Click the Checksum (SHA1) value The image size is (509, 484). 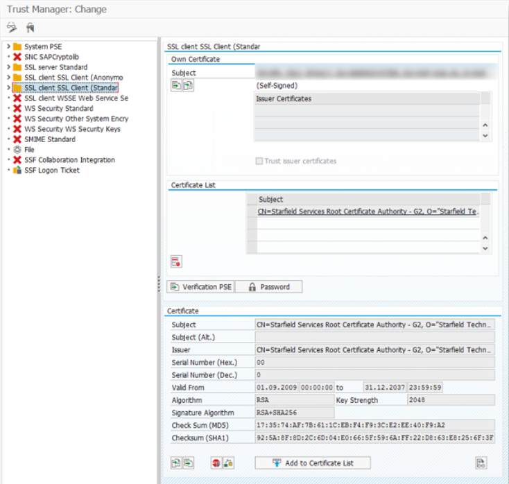click(x=375, y=438)
